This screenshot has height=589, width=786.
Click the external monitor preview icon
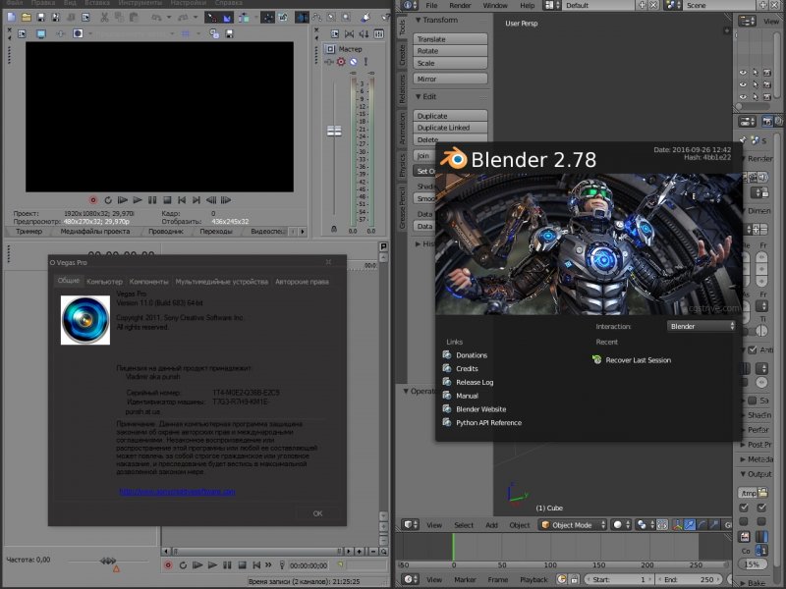[41, 33]
